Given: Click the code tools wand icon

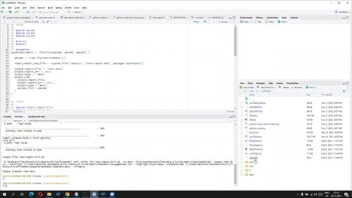Looking at the screenshot, I should [x=48, y=22].
